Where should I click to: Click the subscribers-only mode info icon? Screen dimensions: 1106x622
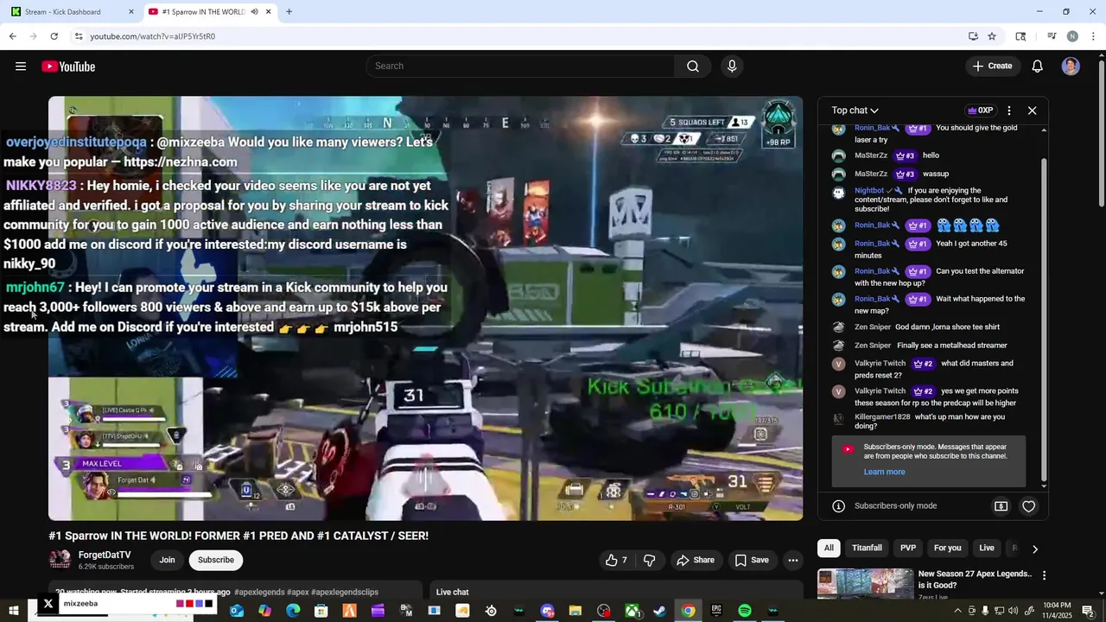coord(838,506)
